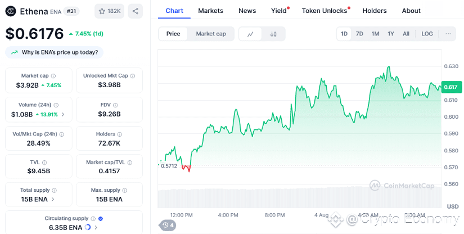Click the 12:00 PM time axis label
Image resolution: width=464 pixels, height=234 pixels.
(181, 215)
